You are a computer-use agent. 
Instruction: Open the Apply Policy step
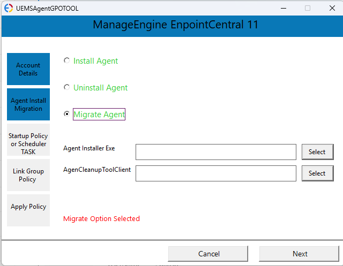point(28,210)
